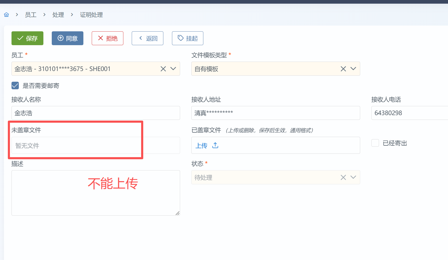Click the upload arrow icon next to 上传
This screenshot has width=448, height=260.
[x=215, y=145]
